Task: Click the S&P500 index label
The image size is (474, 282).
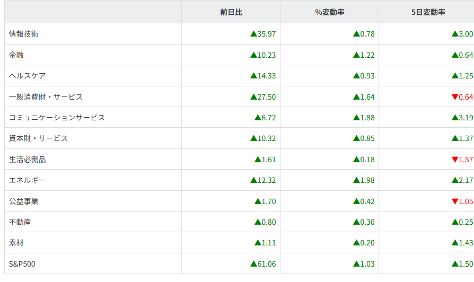Action: [x=22, y=264]
